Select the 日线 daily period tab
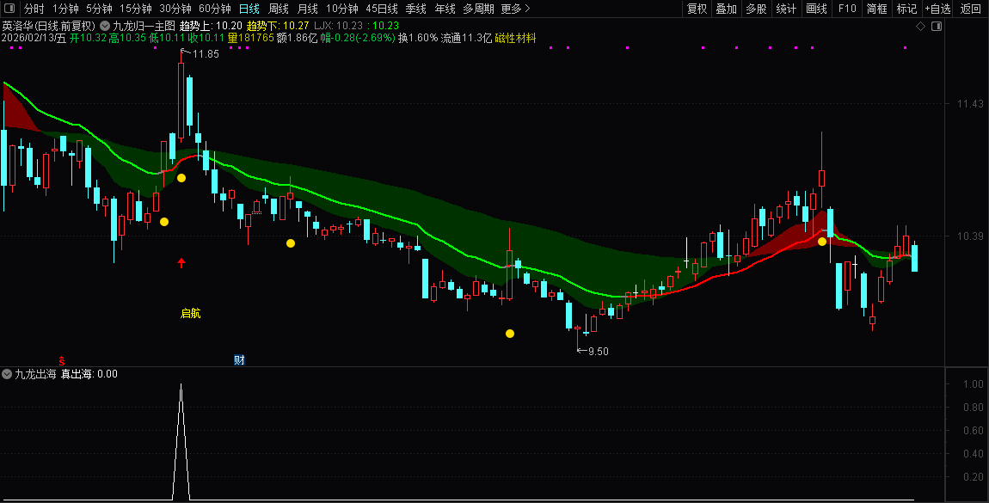989x503 pixels. [x=249, y=9]
